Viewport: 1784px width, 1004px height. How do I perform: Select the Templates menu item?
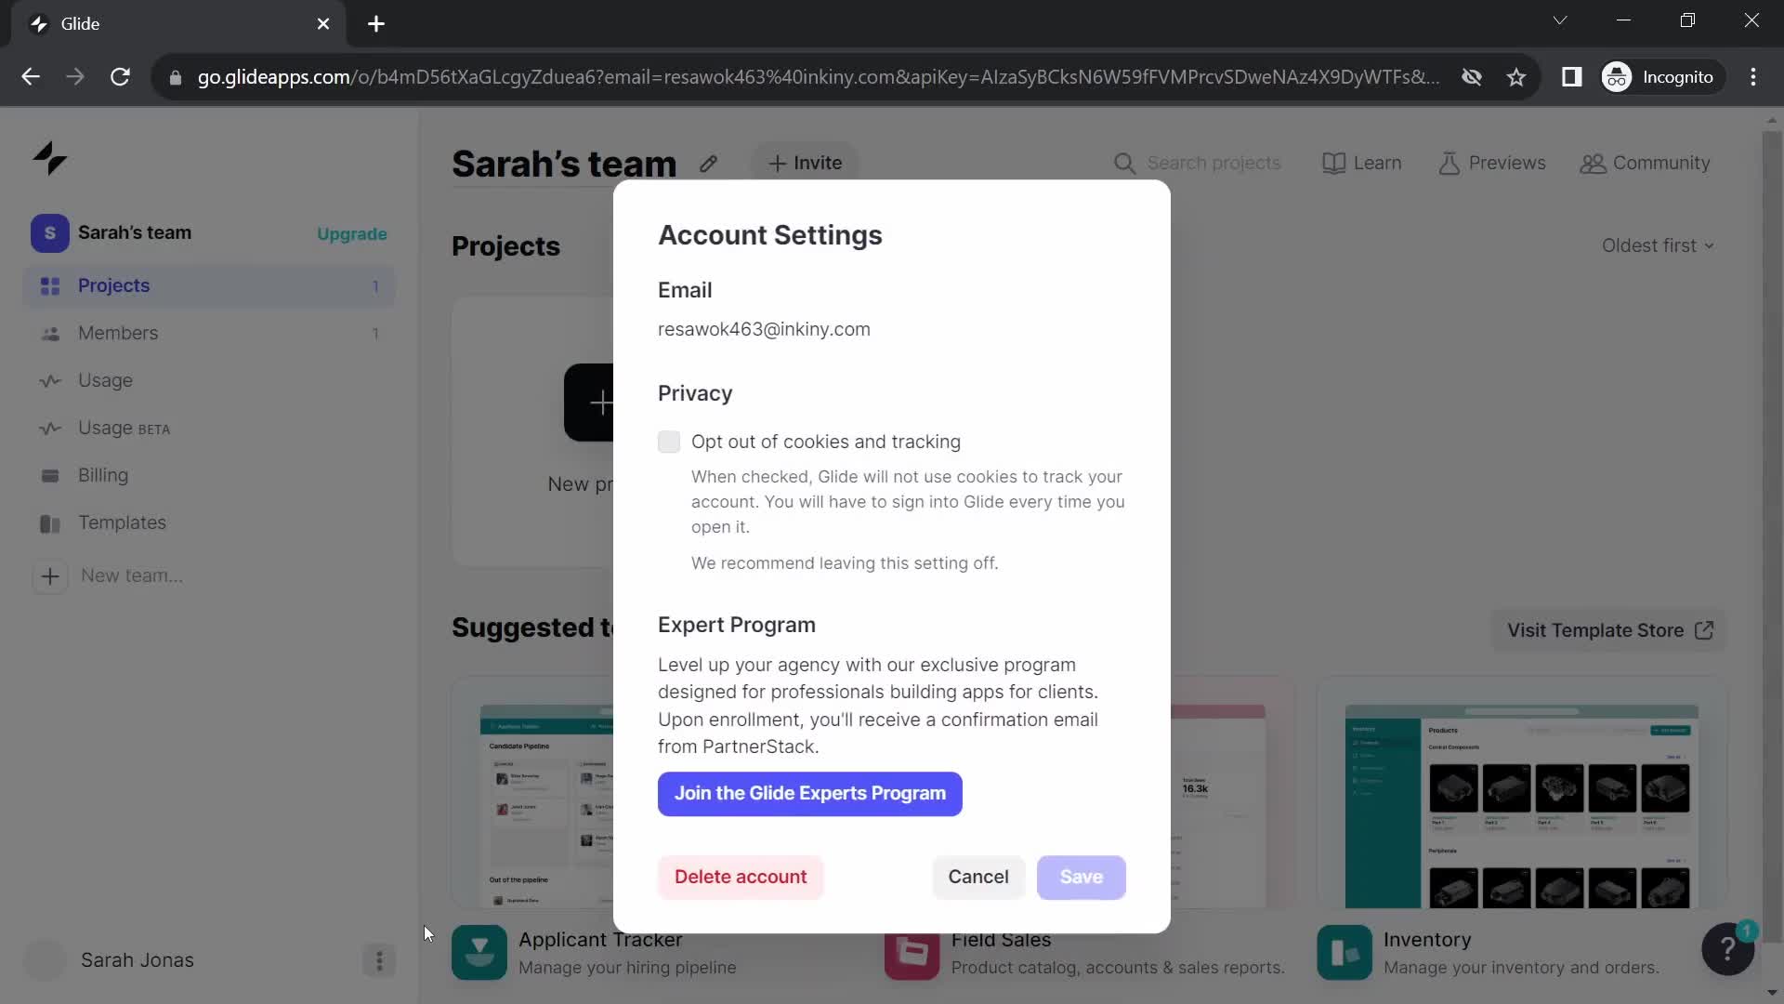[x=123, y=521]
